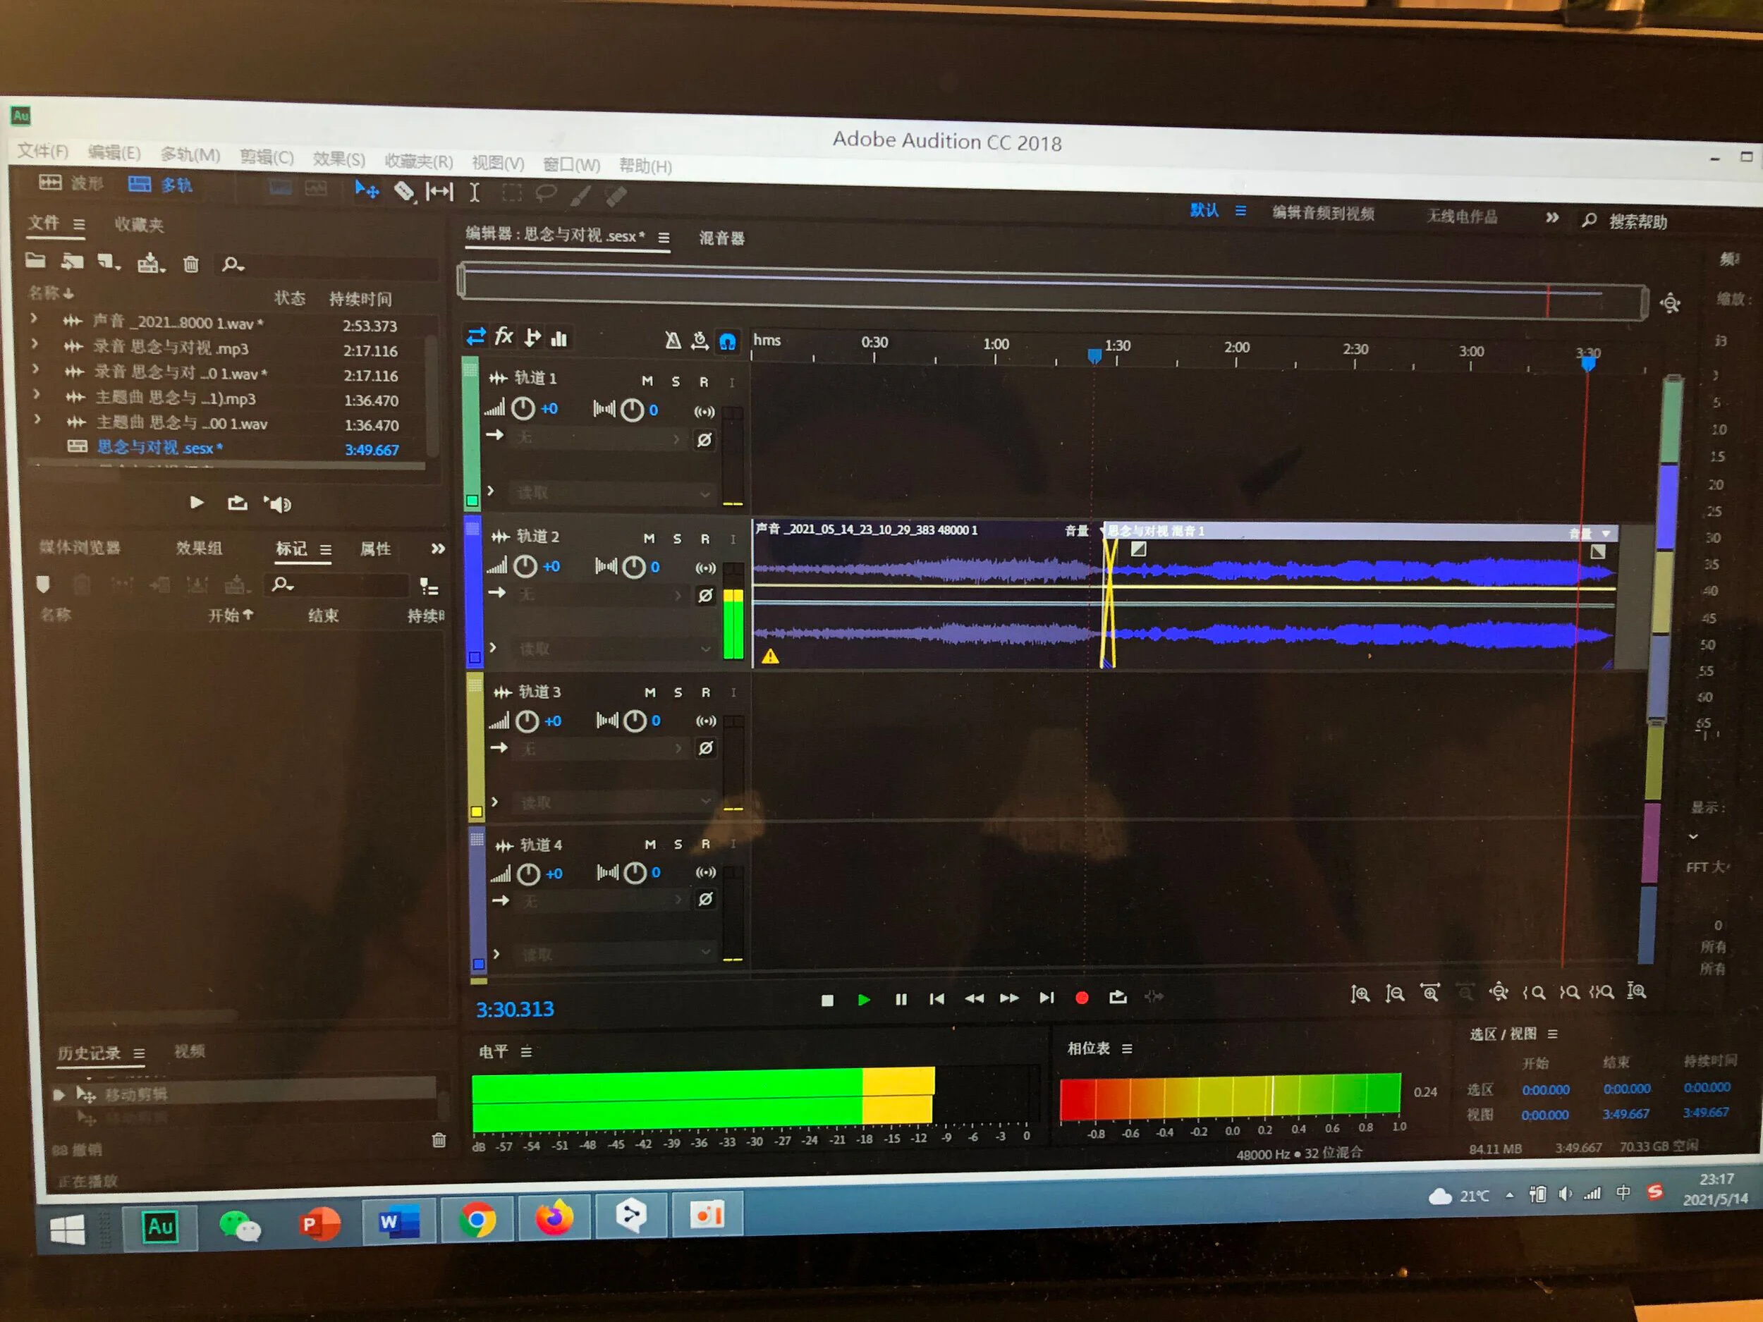Screen dimensions: 1763x1322
Task: Solo track 轨道 2 with S button
Action: click(677, 539)
